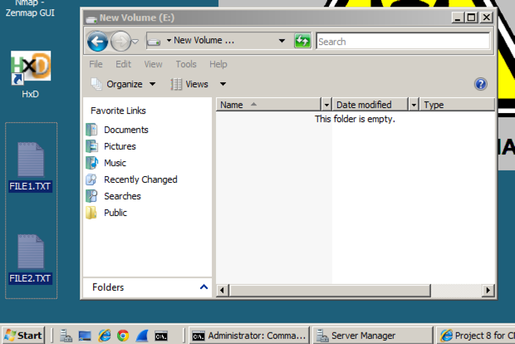Sort by Date modified column header
Image resolution: width=515 pixels, height=344 pixels.
pyautogui.click(x=370, y=105)
